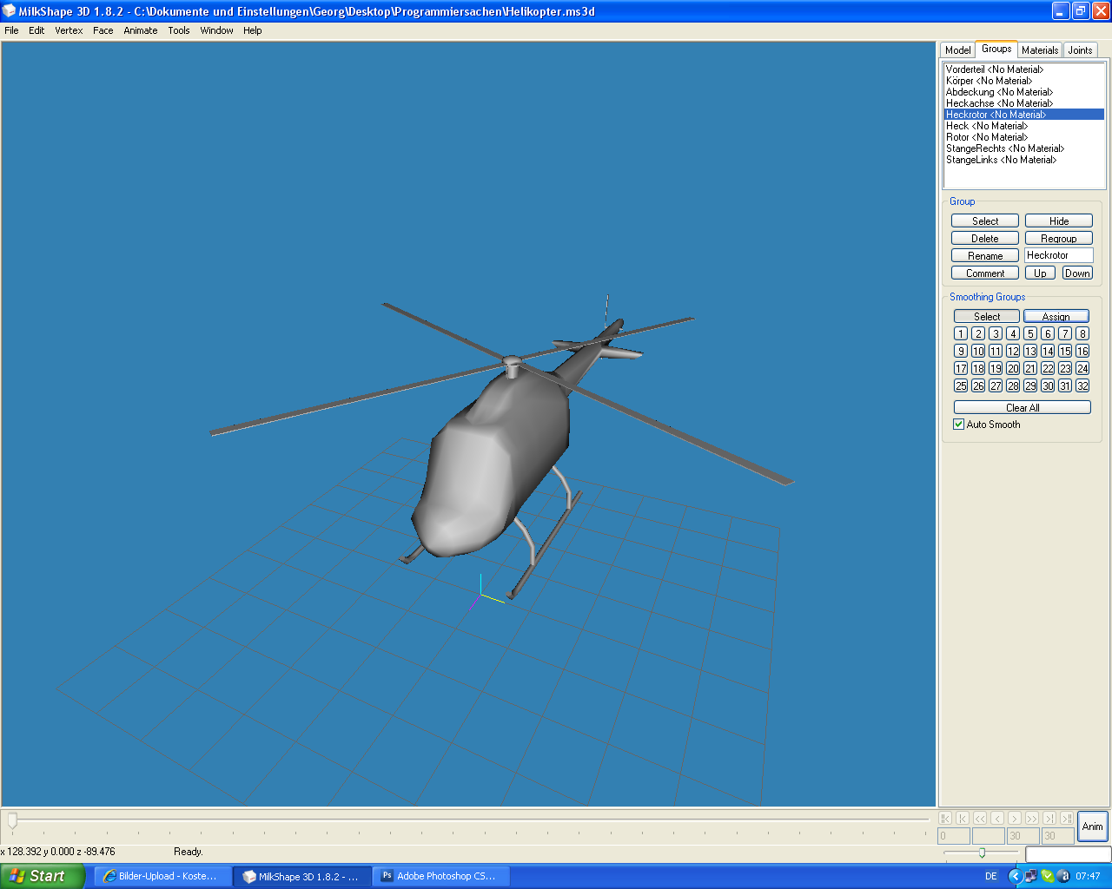Click the Skype icon in system tray
The width and height of the screenshot is (1112, 889).
(1047, 876)
